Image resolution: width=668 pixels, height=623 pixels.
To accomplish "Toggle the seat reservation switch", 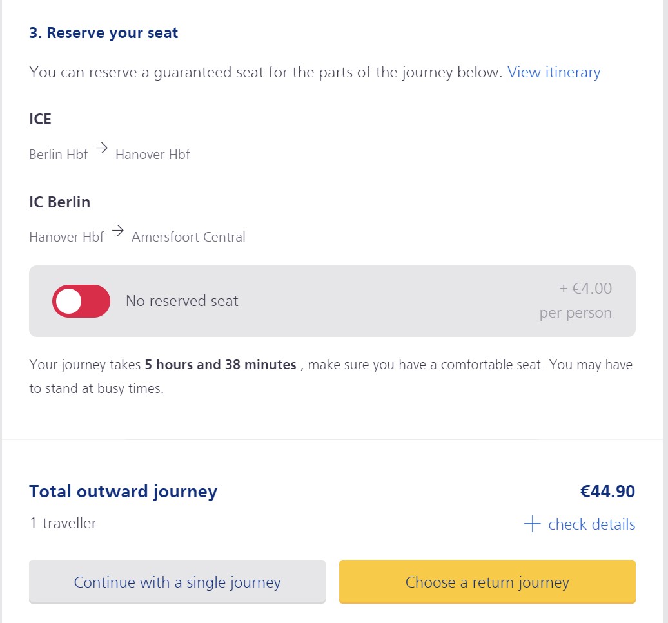I will tap(81, 301).
